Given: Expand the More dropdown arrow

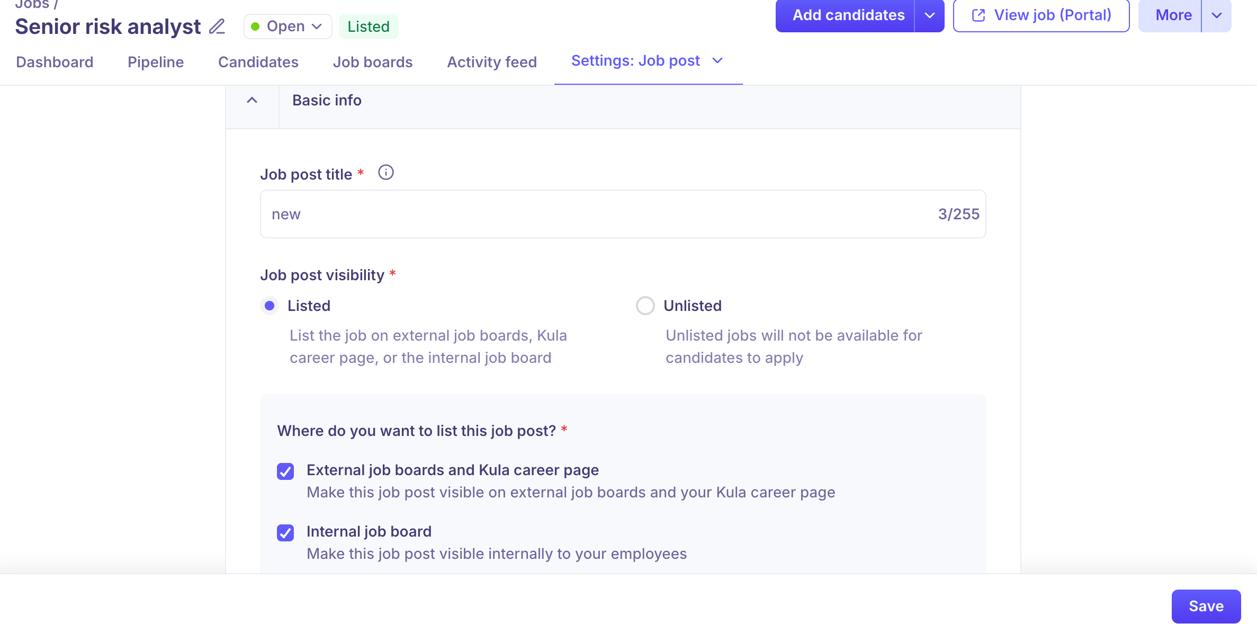Looking at the screenshot, I should click(x=1216, y=15).
